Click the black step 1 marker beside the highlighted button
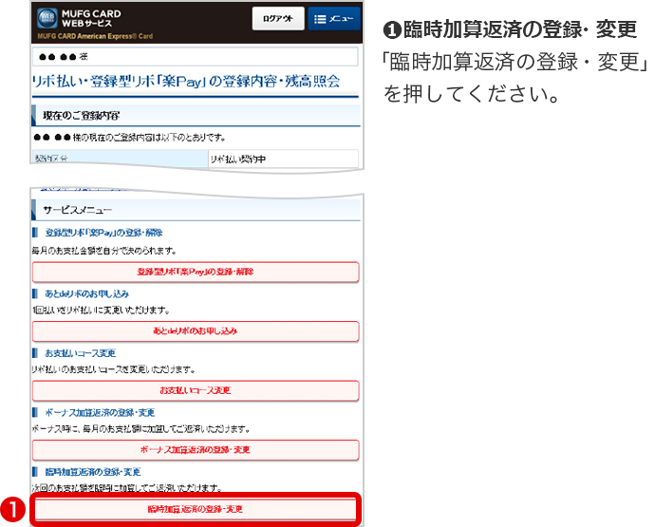 click(13, 508)
